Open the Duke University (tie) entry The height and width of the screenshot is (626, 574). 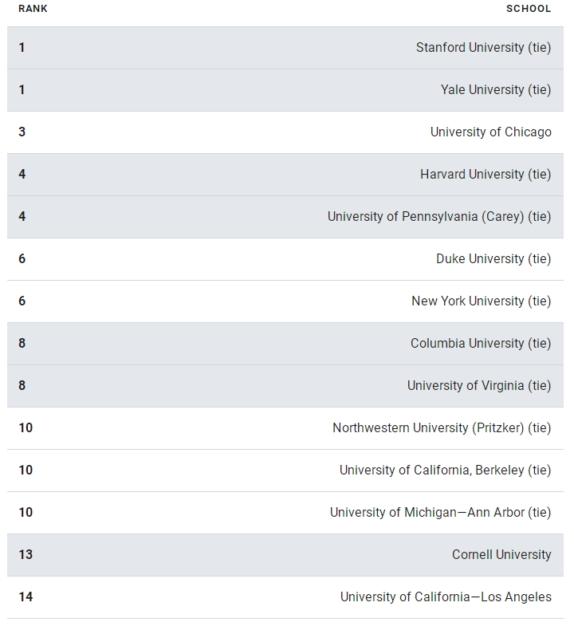tap(493, 259)
